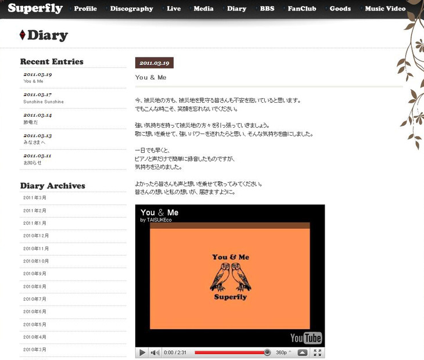Click the YouTube logo on the video
Image resolution: width=424 pixels, height=360 pixels.
306,338
